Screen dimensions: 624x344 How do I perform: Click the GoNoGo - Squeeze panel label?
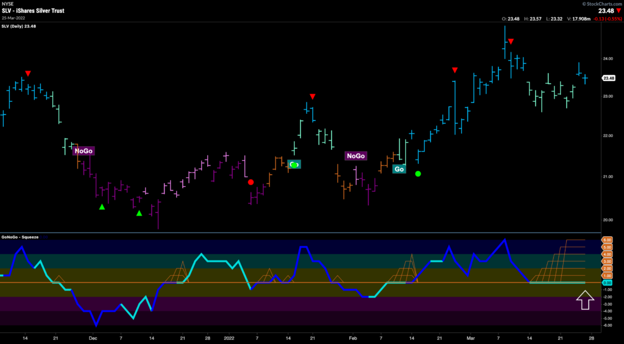click(x=20, y=237)
